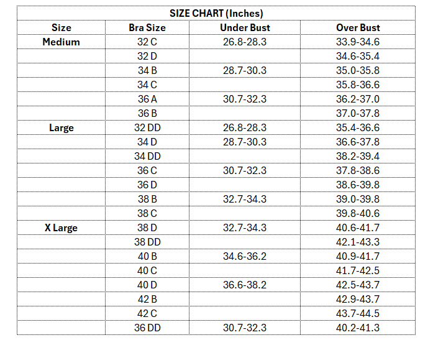Click the 43.7-44.5 over bust cell

[358, 313]
